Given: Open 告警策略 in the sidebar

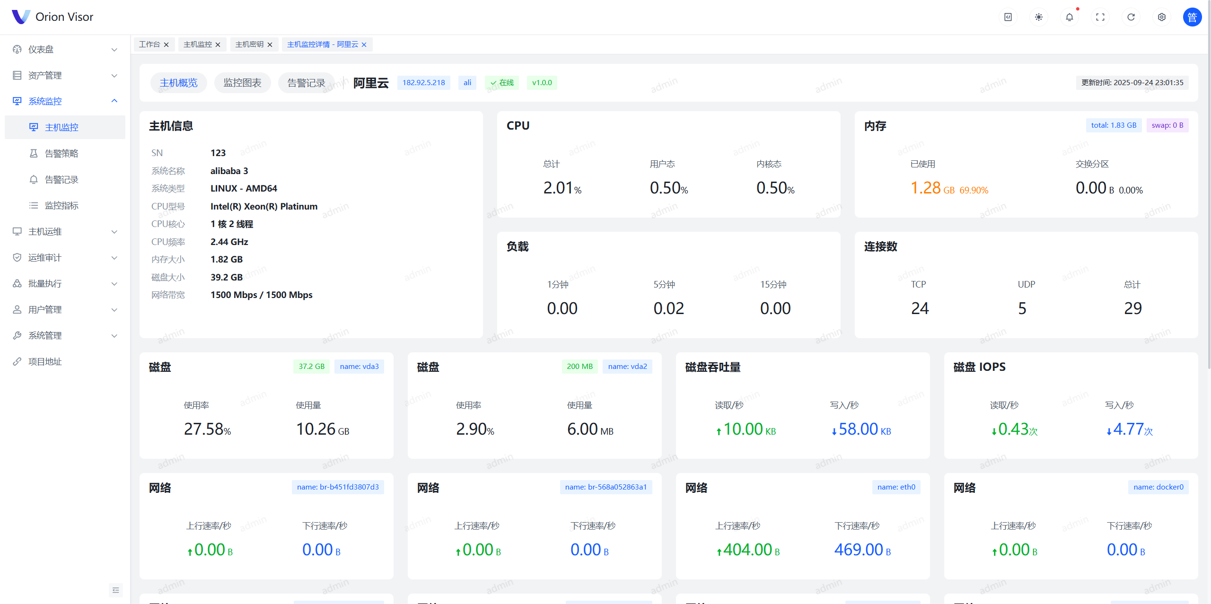Looking at the screenshot, I should point(61,153).
